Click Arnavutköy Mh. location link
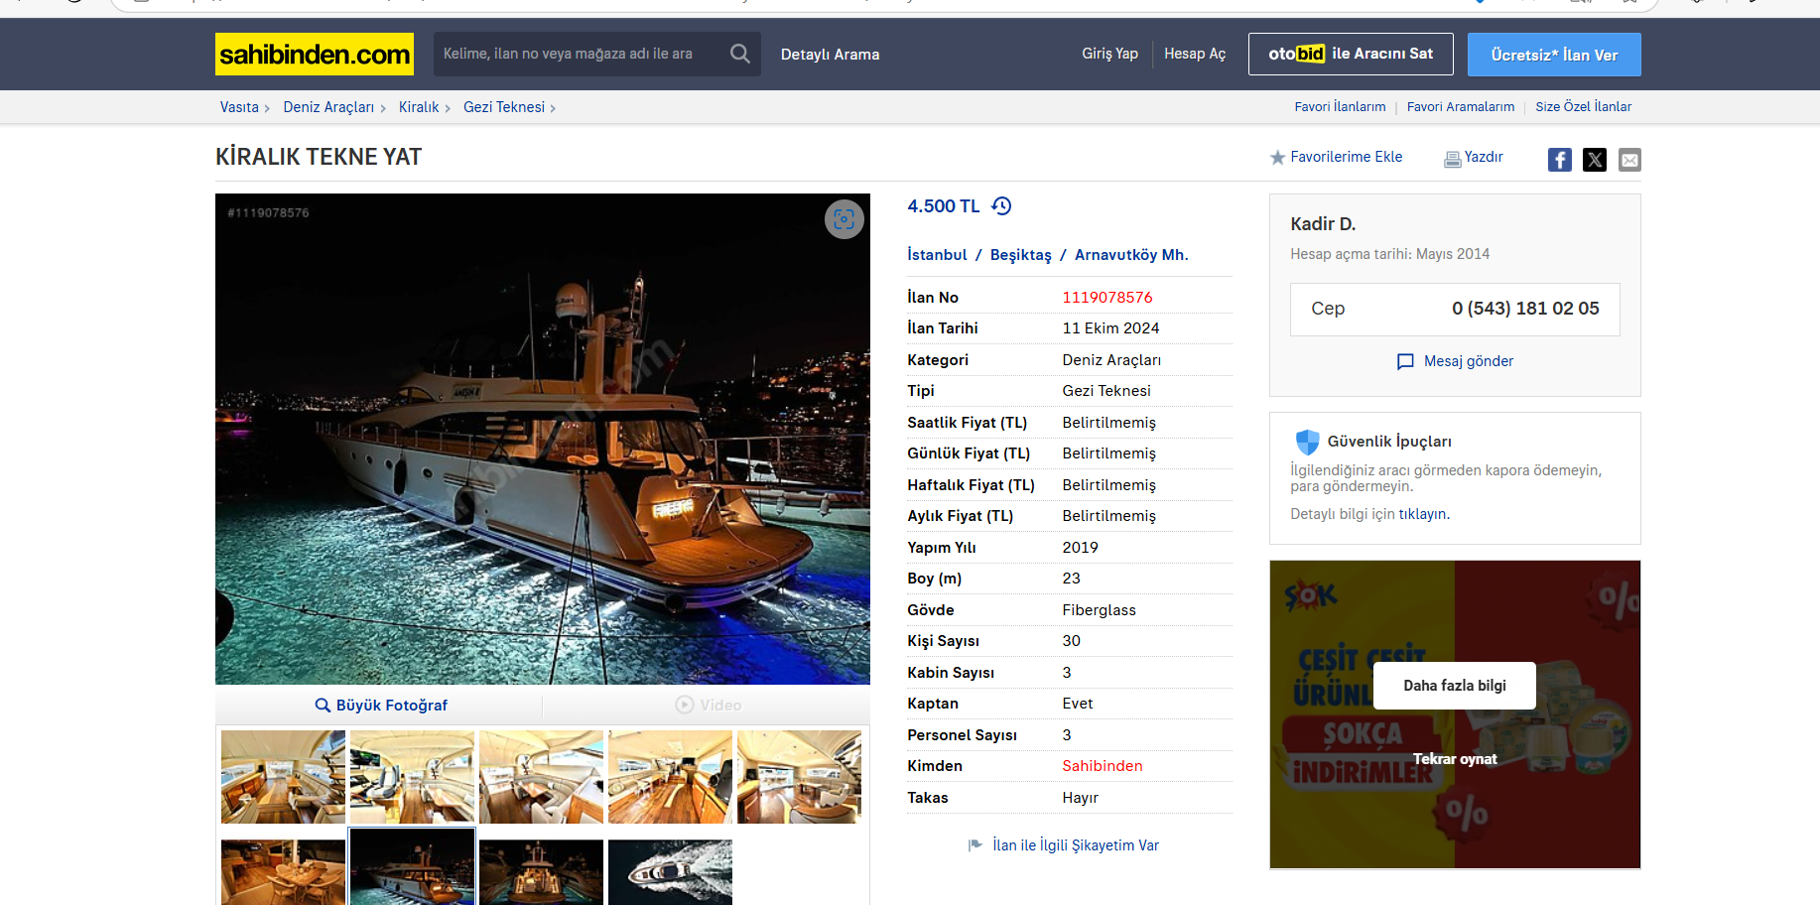This screenshot has width=1820, height=905. (x=1131, y=255)
